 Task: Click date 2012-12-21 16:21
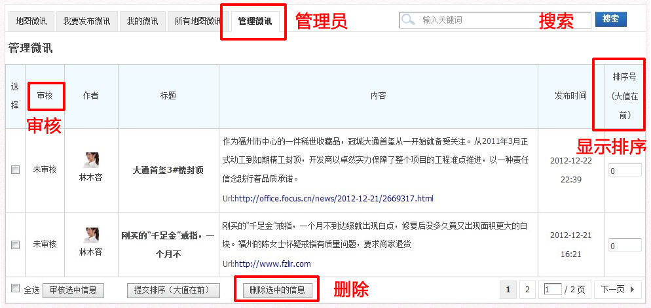571,245
